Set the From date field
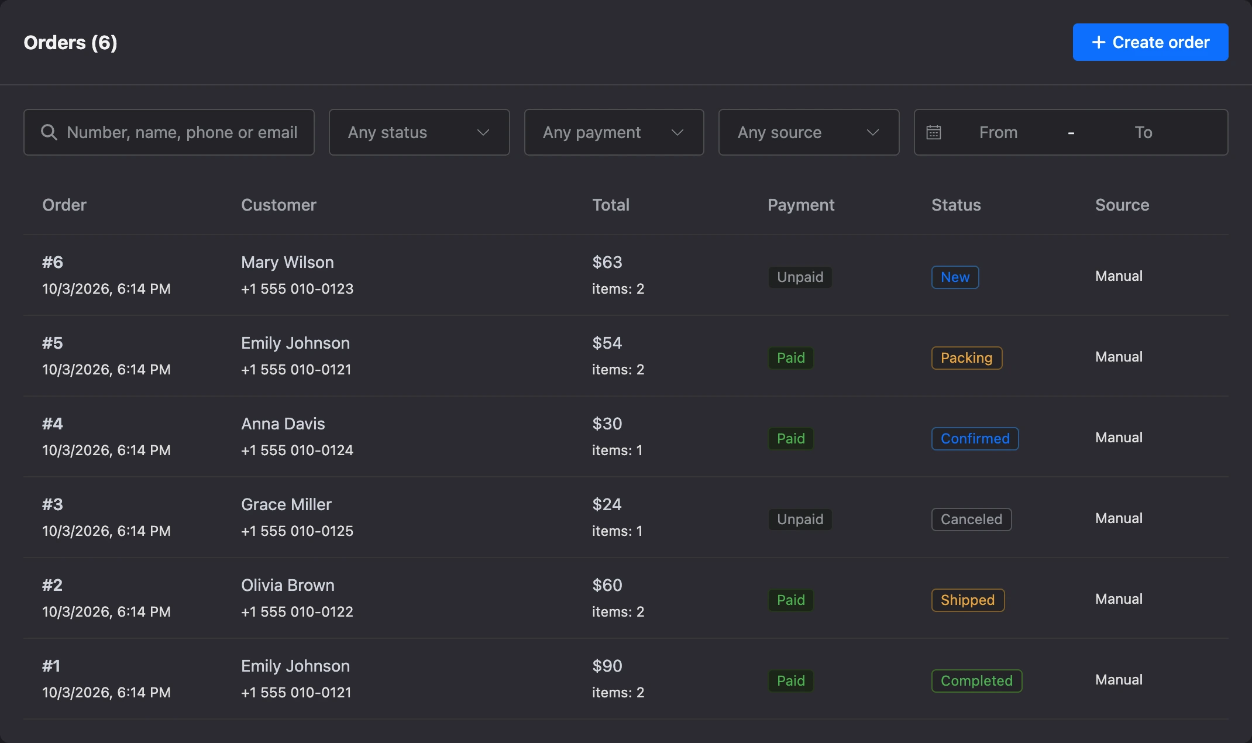The width and height of the screenshot is (1252, 743). 998,132
